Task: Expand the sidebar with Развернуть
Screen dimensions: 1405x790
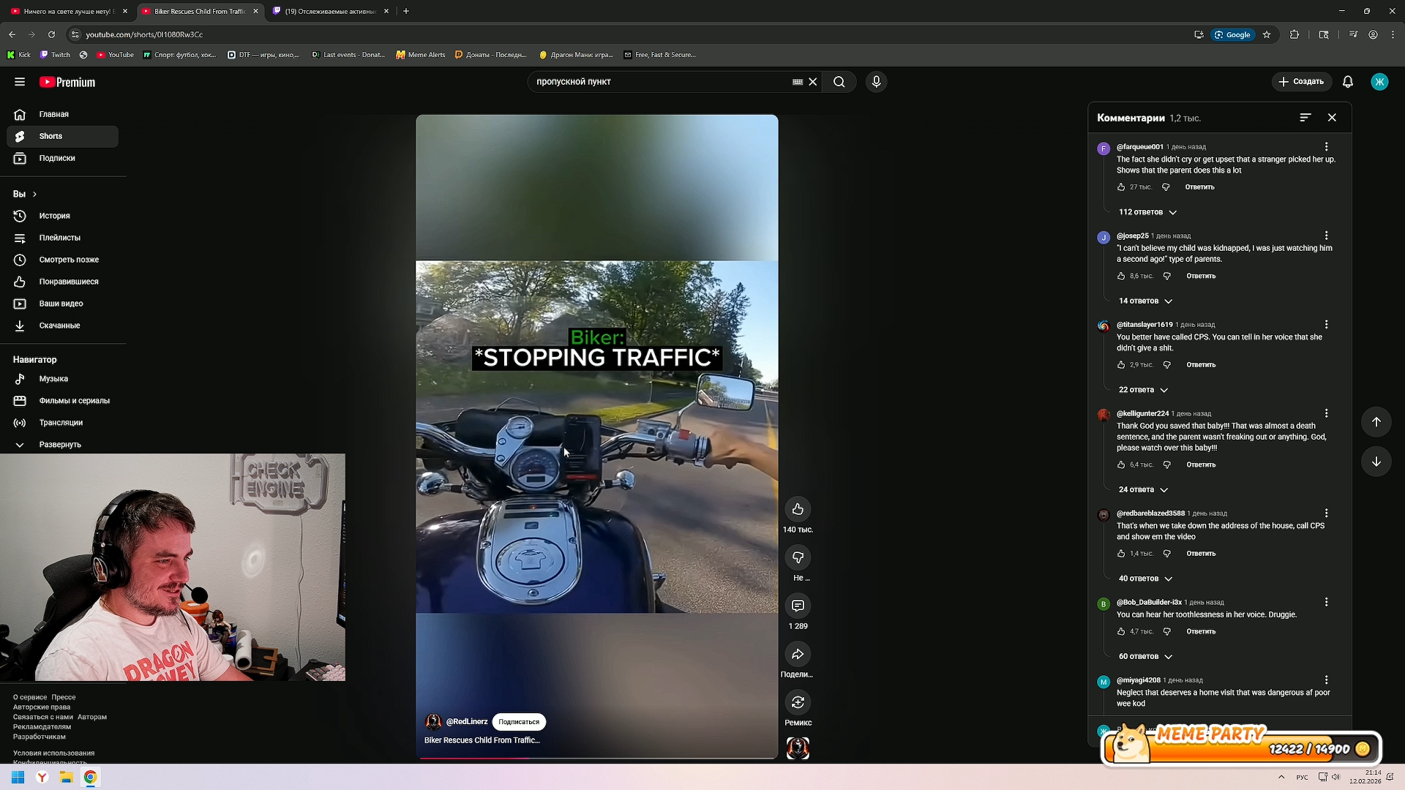Action: tap(60, 445)
